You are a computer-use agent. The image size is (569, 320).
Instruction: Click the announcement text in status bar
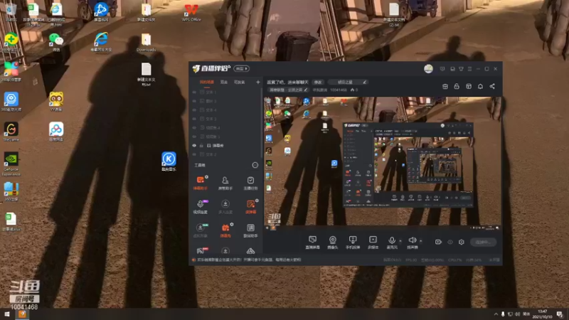pyautogui.click(x=249, y=260)
